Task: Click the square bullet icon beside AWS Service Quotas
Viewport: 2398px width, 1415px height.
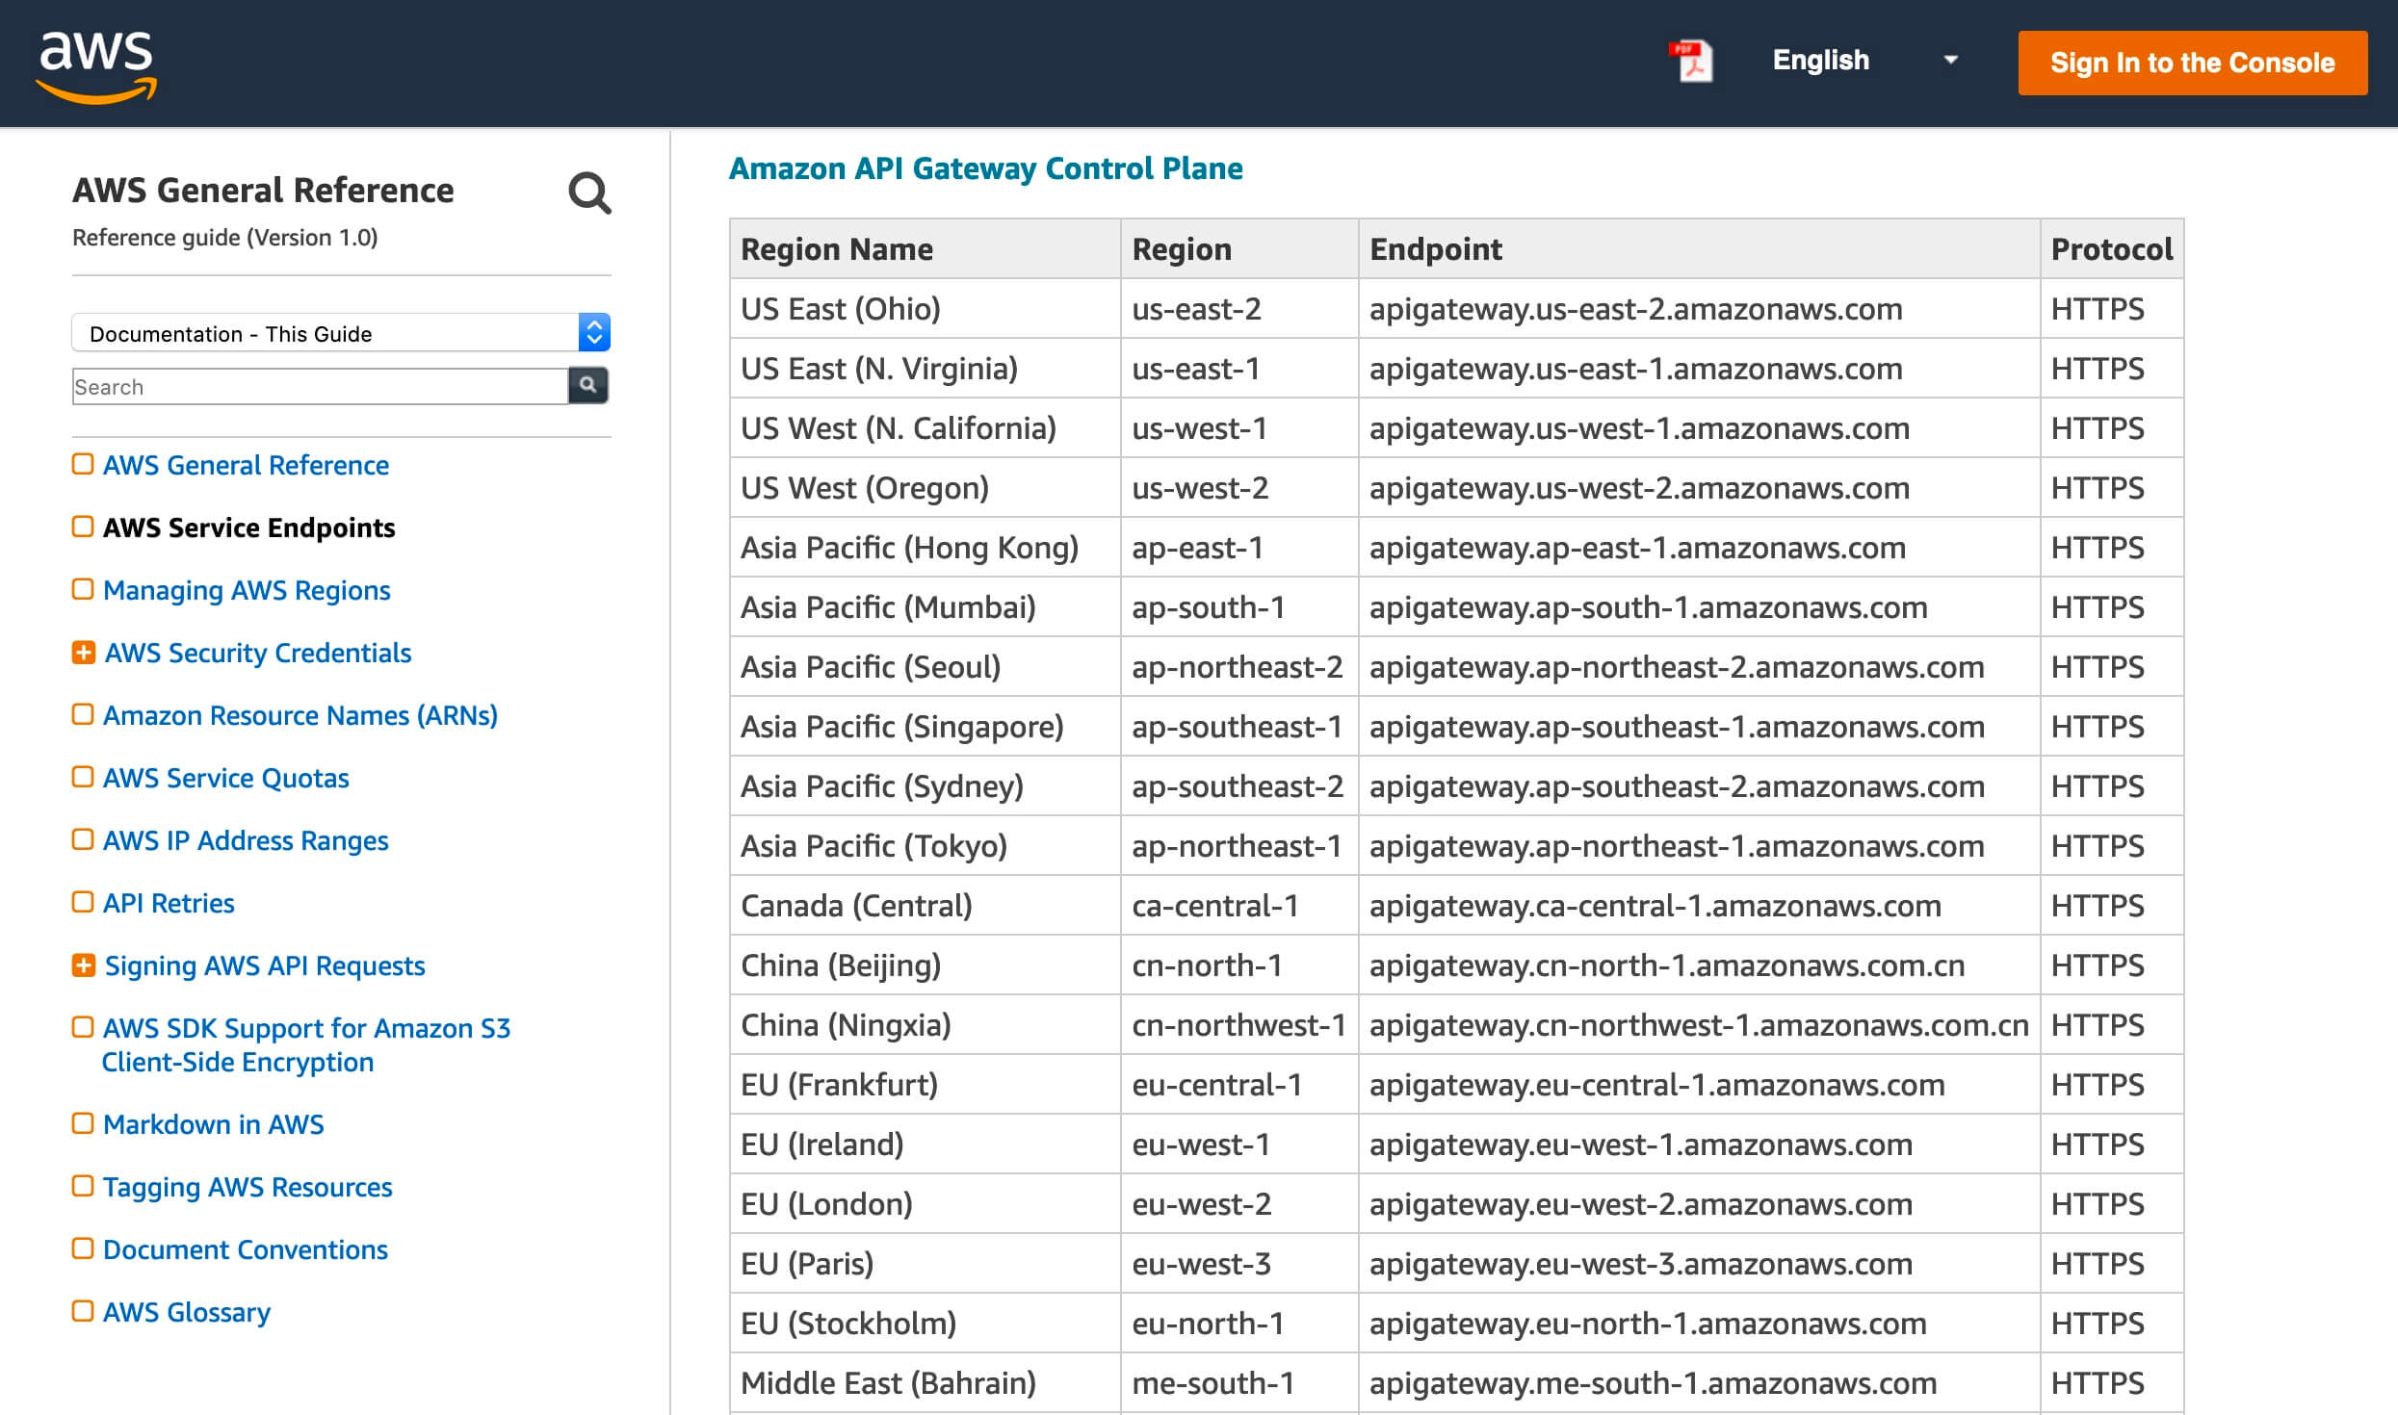Action: coord(83,777)
